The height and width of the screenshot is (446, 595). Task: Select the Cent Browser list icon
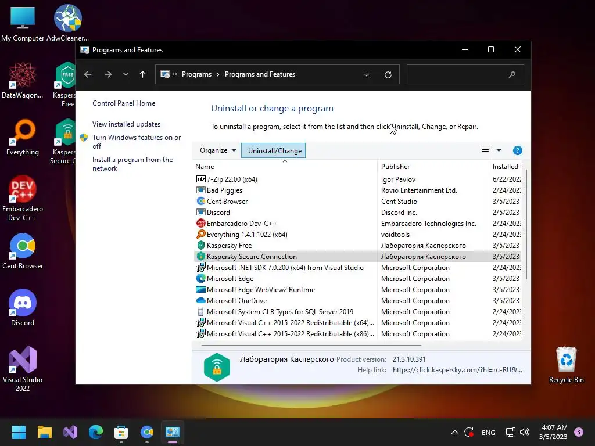click(x=200, y=201)
